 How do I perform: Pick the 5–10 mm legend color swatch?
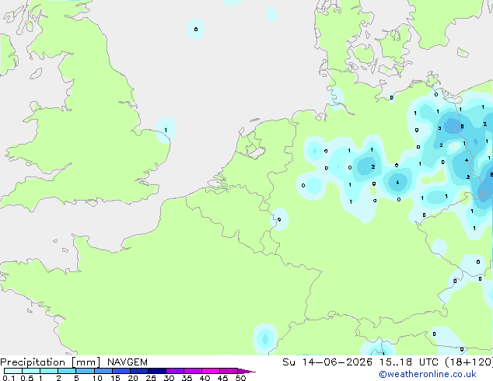pos(85,371)
